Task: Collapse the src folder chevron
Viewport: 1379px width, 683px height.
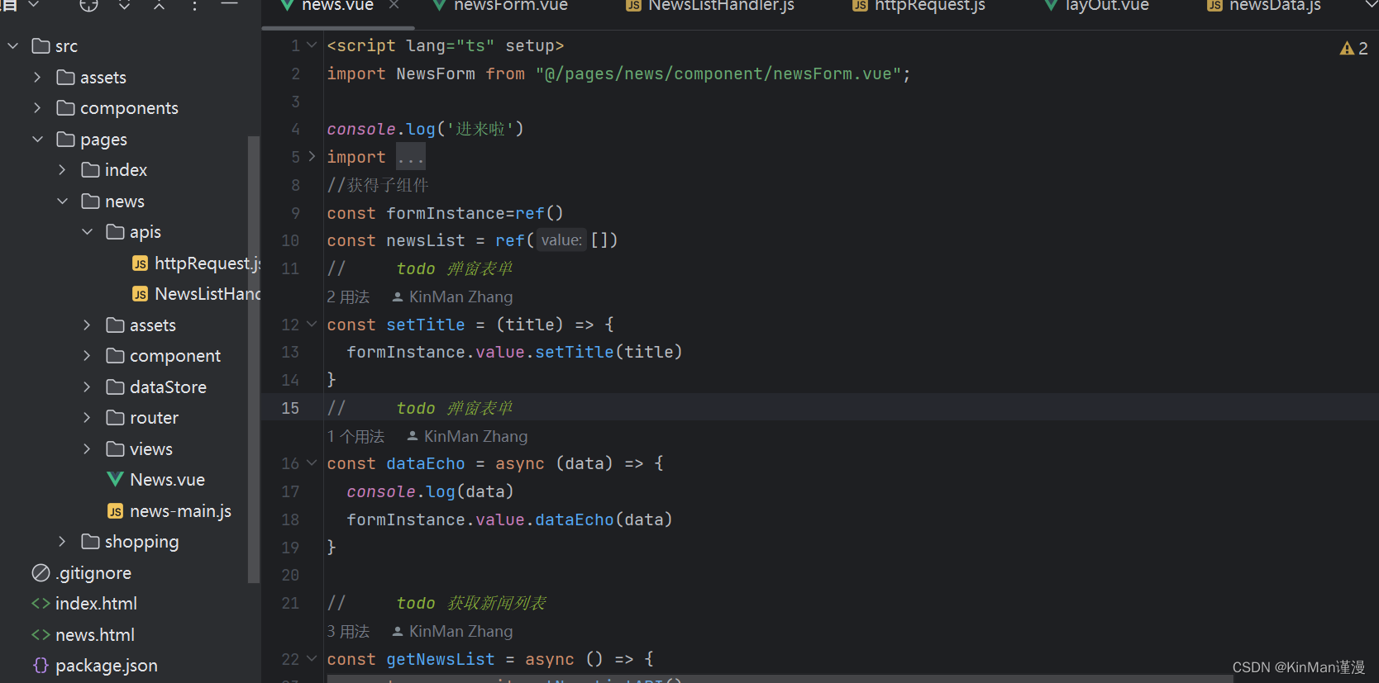Action: click(x=13, y=46)
